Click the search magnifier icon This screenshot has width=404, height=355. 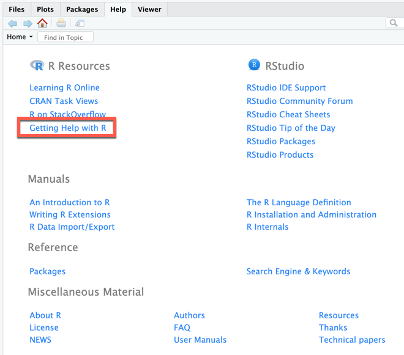coord(394,23)
